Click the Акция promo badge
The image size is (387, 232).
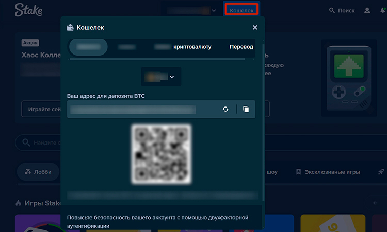point(30,43)
